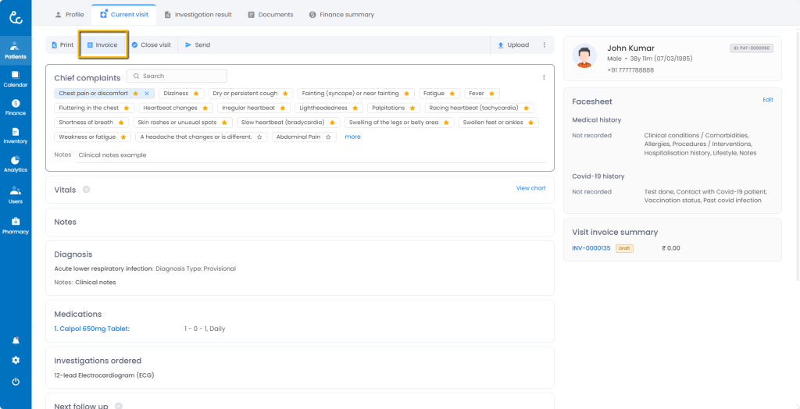This screenshot has height=409, width=800.
Task: Expand more chief complaints list
Action: click(x=352, y=137)
